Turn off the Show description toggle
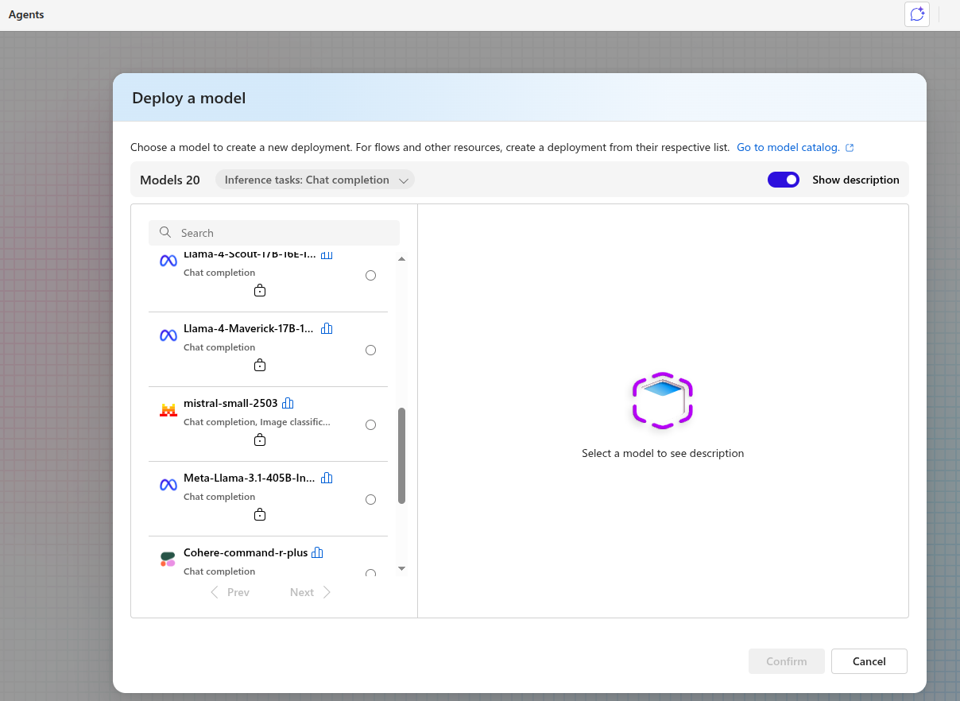The width and height of the screenshot is (960, 701). point(784,180)
